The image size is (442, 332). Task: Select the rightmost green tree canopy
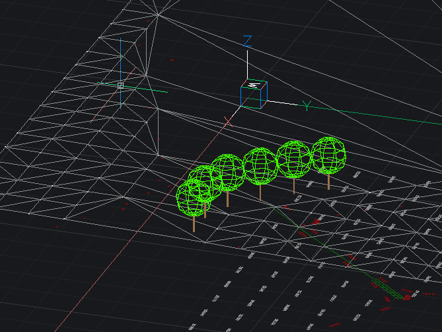[328, 155]
